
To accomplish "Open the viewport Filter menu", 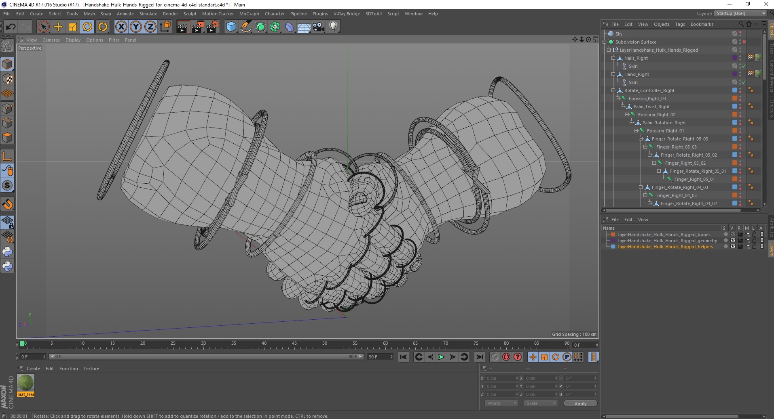I will click(x=114, y=40).
